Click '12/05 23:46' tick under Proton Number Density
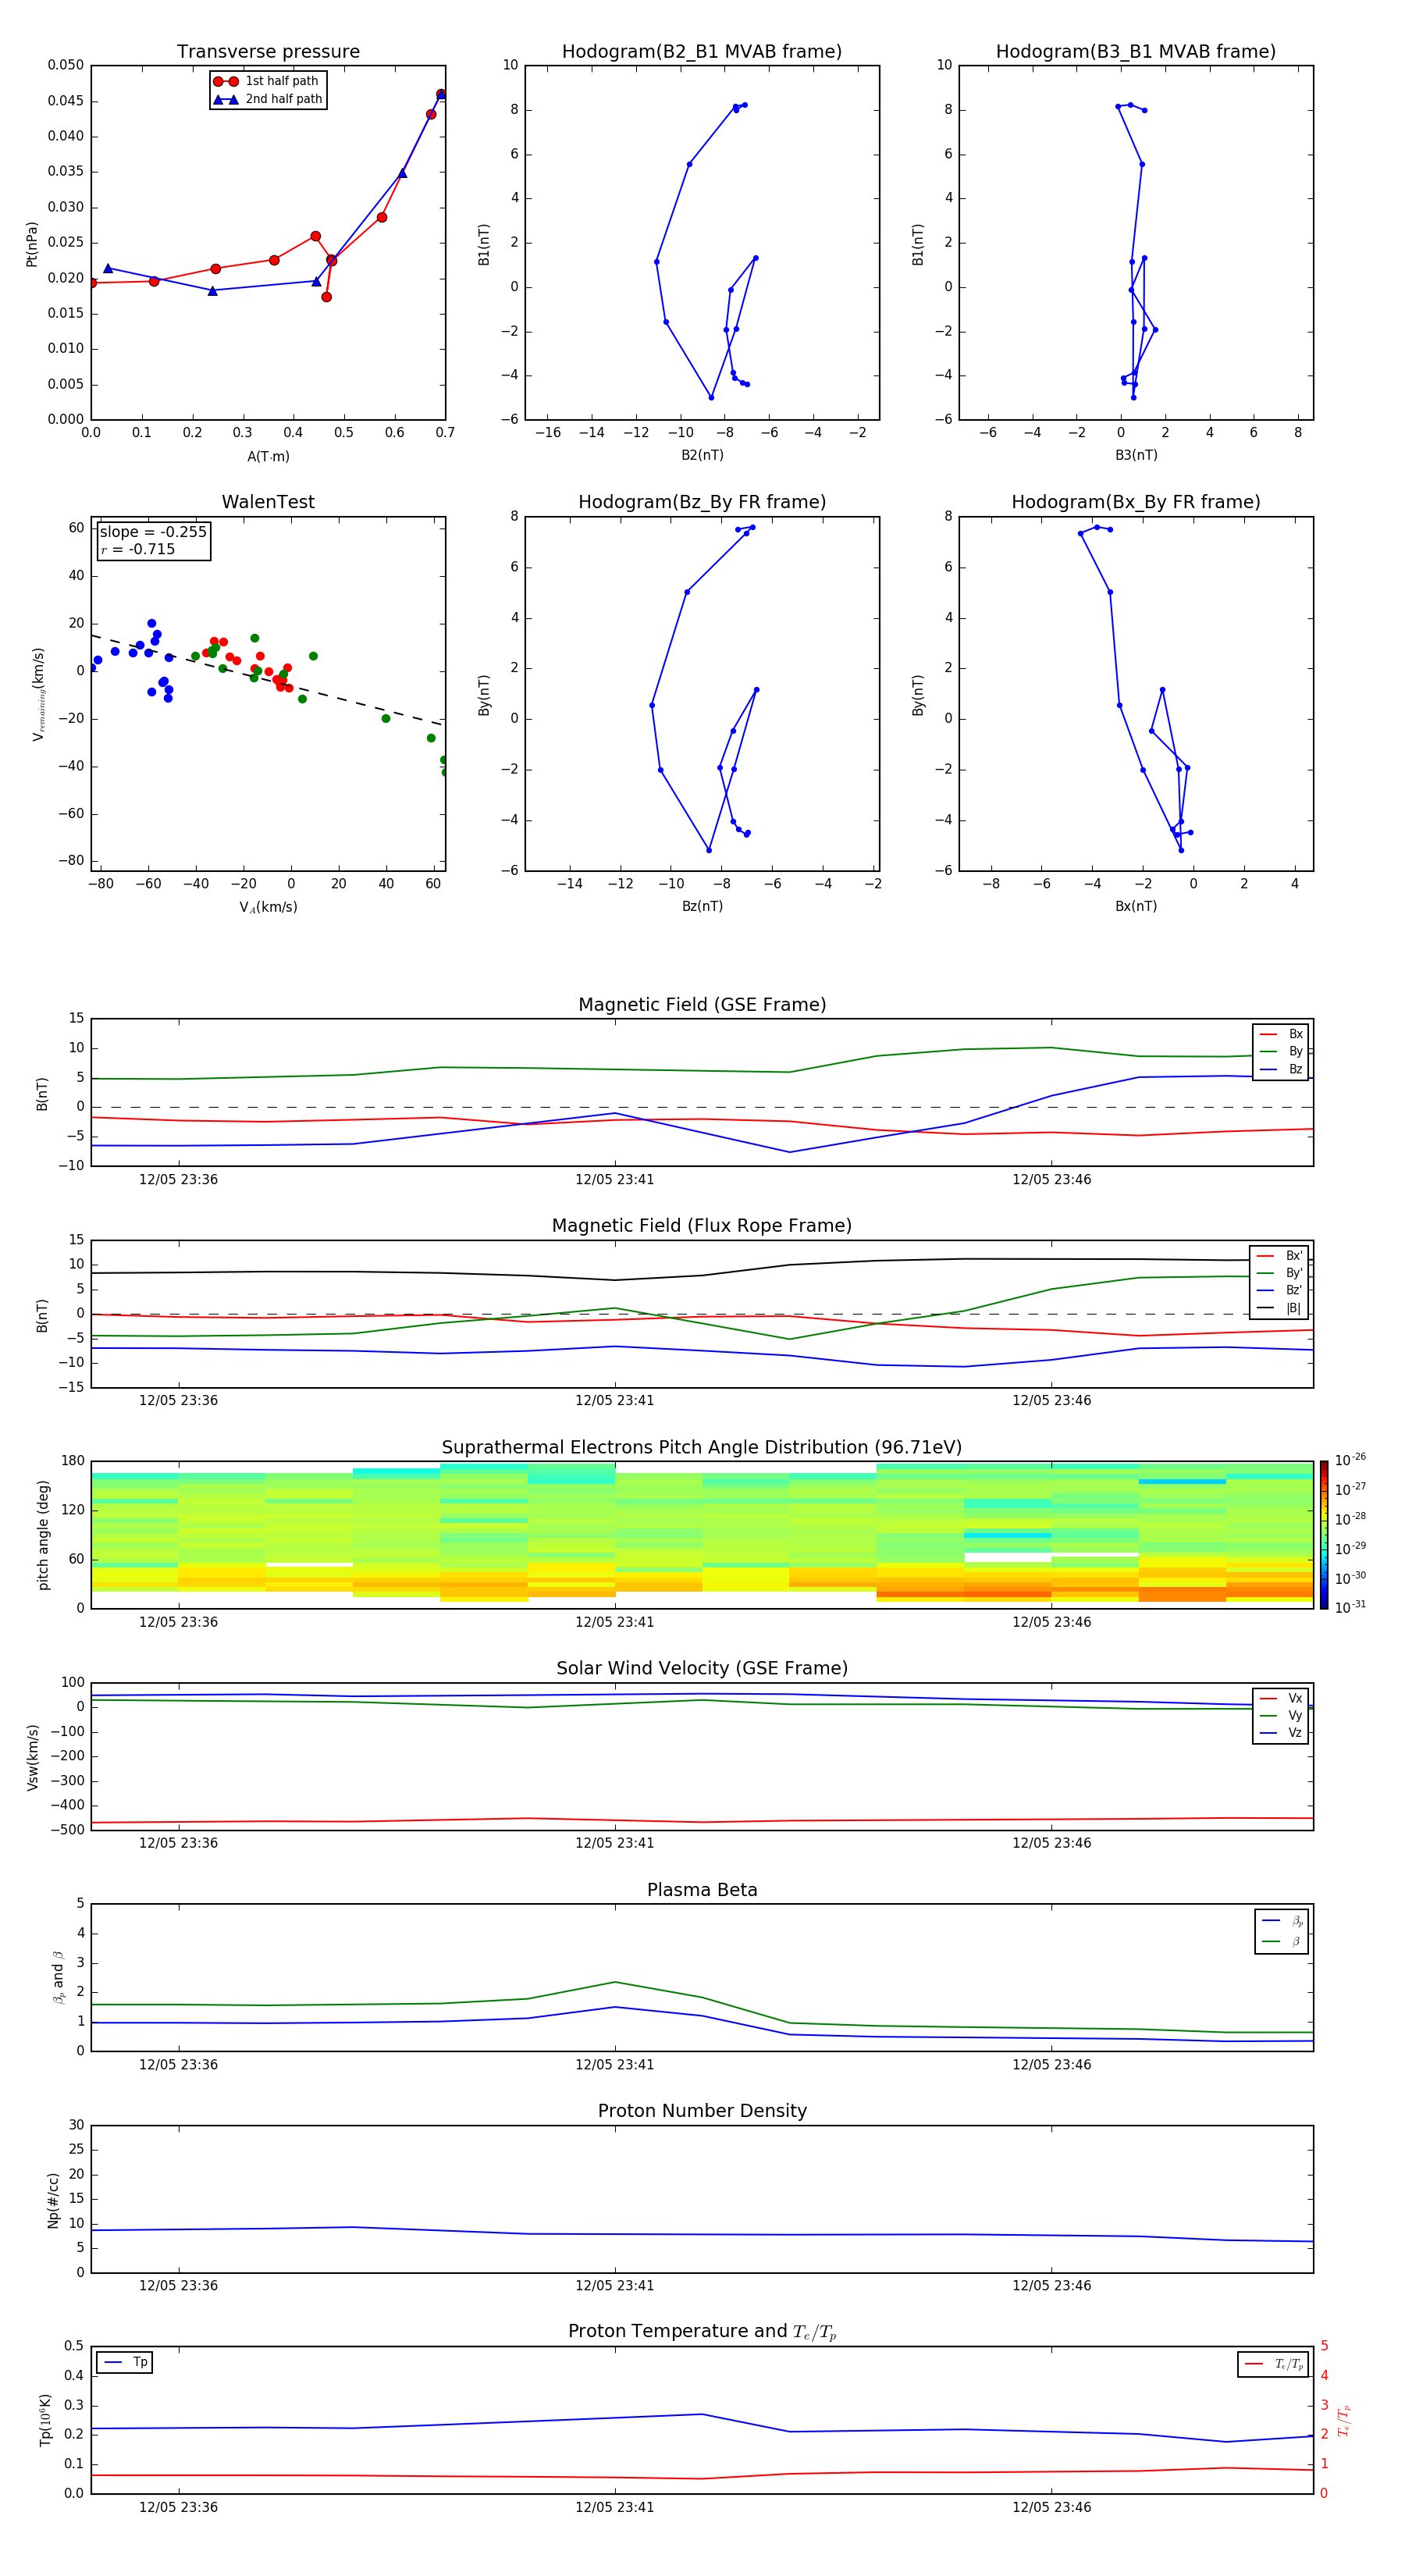Viewport: 1405px width, 2576px height. point(1051,2286)
